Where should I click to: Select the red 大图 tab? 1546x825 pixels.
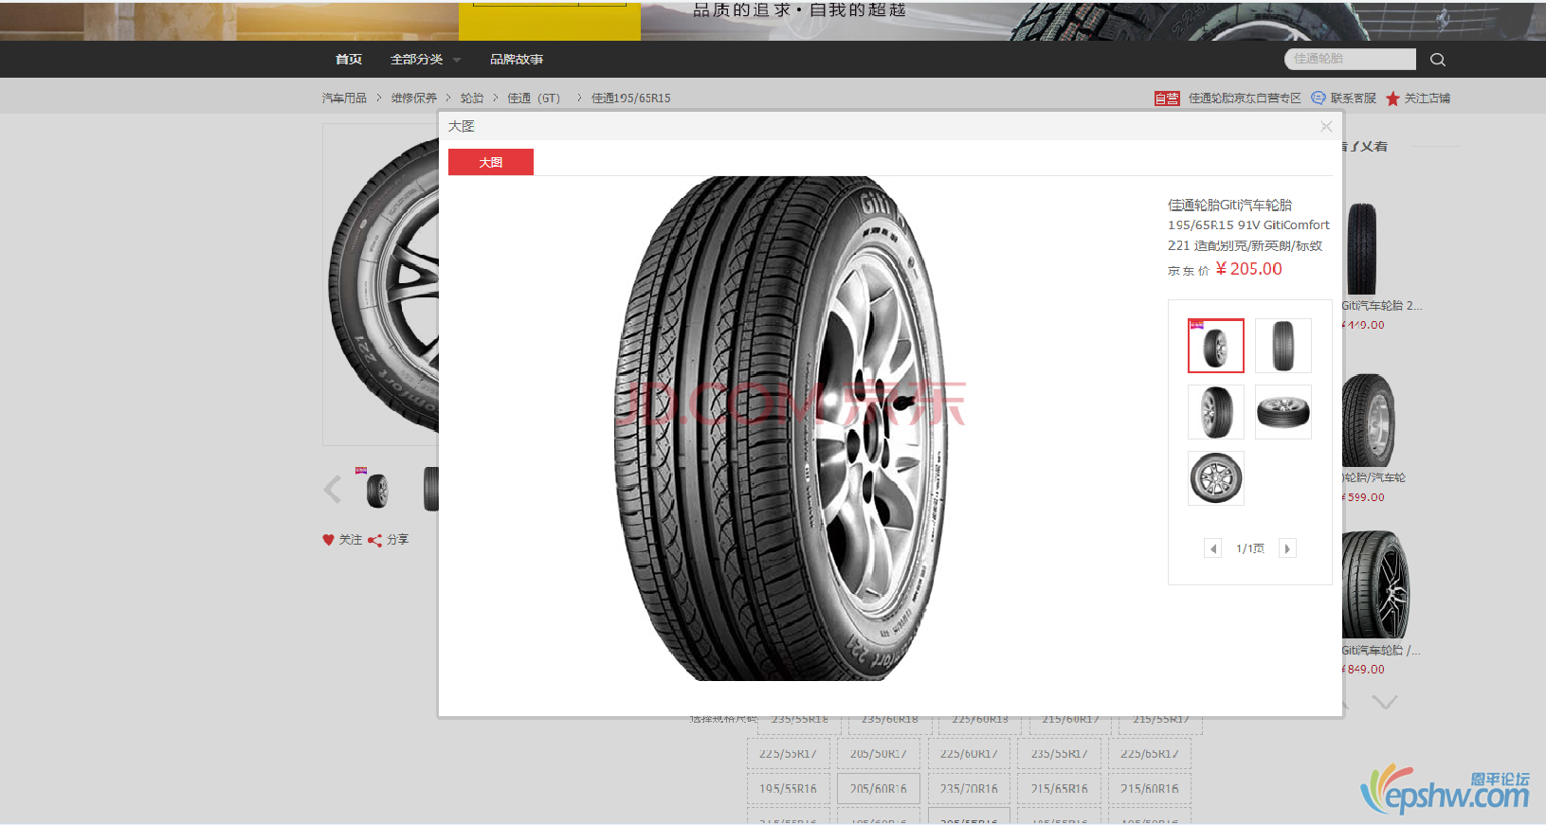491,162
